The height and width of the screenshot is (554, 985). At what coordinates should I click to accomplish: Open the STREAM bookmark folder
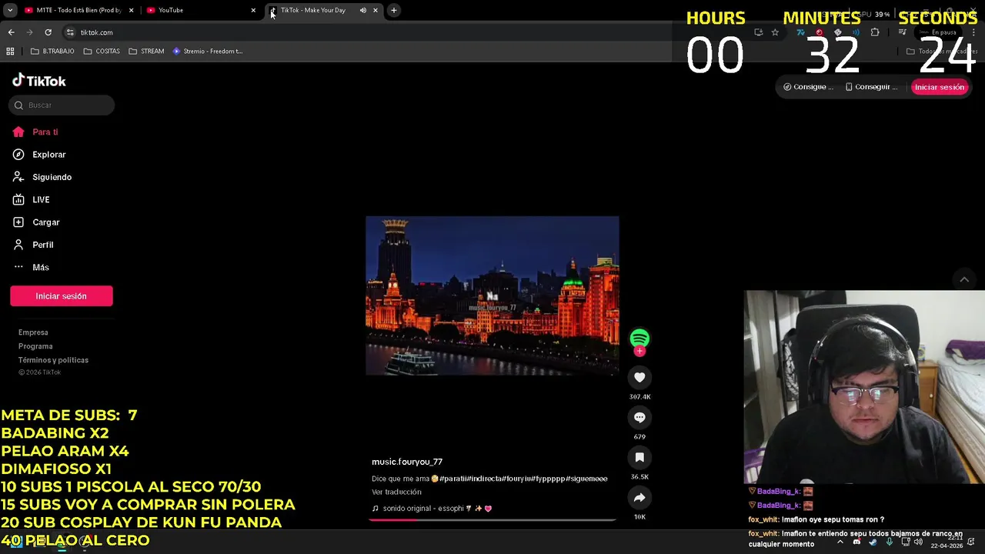point(146,52)
